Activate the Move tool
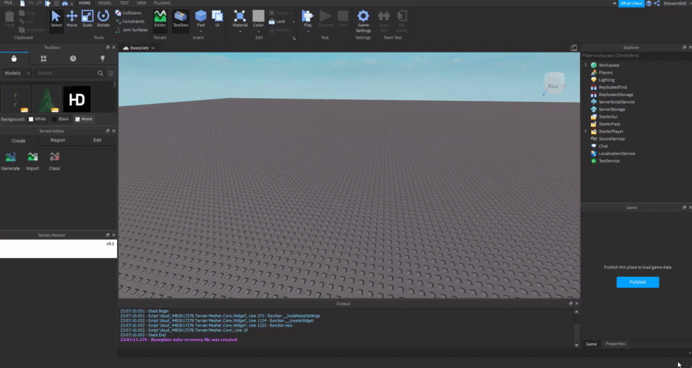The width and height of the screenshot is (692, 368). point(71,19)
